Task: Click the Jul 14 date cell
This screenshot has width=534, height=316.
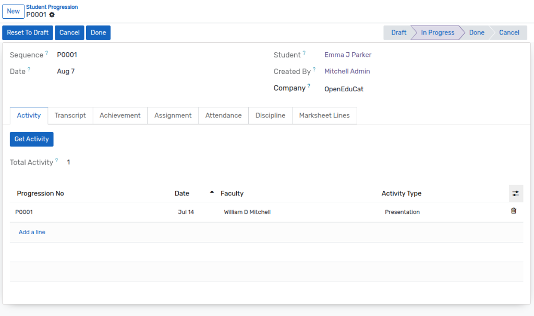Action: [x=186, y=212]
